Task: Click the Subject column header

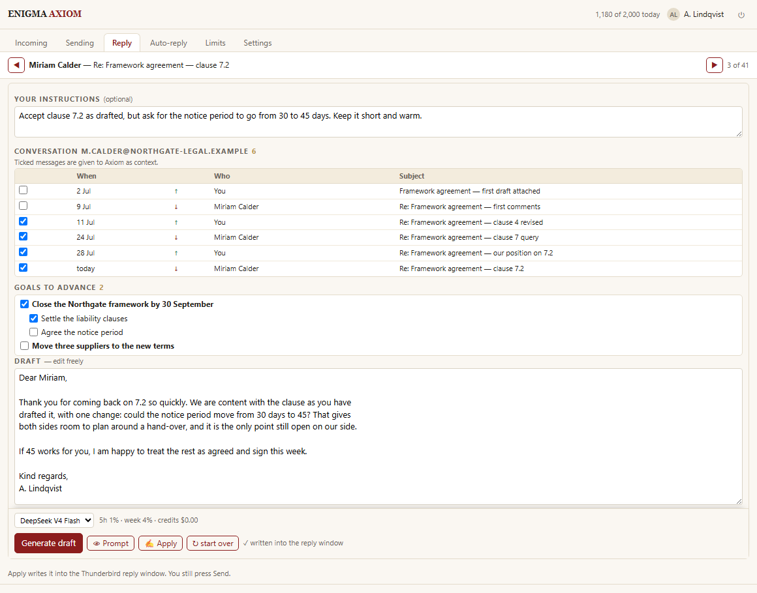Action: click(x=412, y=176)
